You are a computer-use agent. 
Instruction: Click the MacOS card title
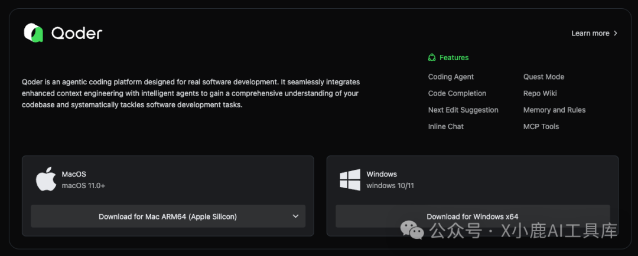pos(74,175)
